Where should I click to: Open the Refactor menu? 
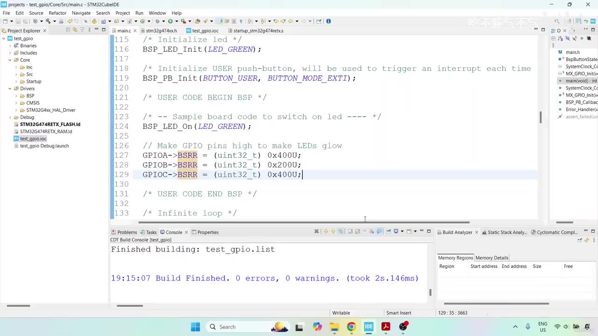point(57,13)
